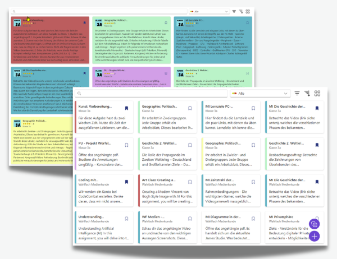
Task: Toggle bookmark on Kunst: Vorbereitung card
Action: coord(126,108)
